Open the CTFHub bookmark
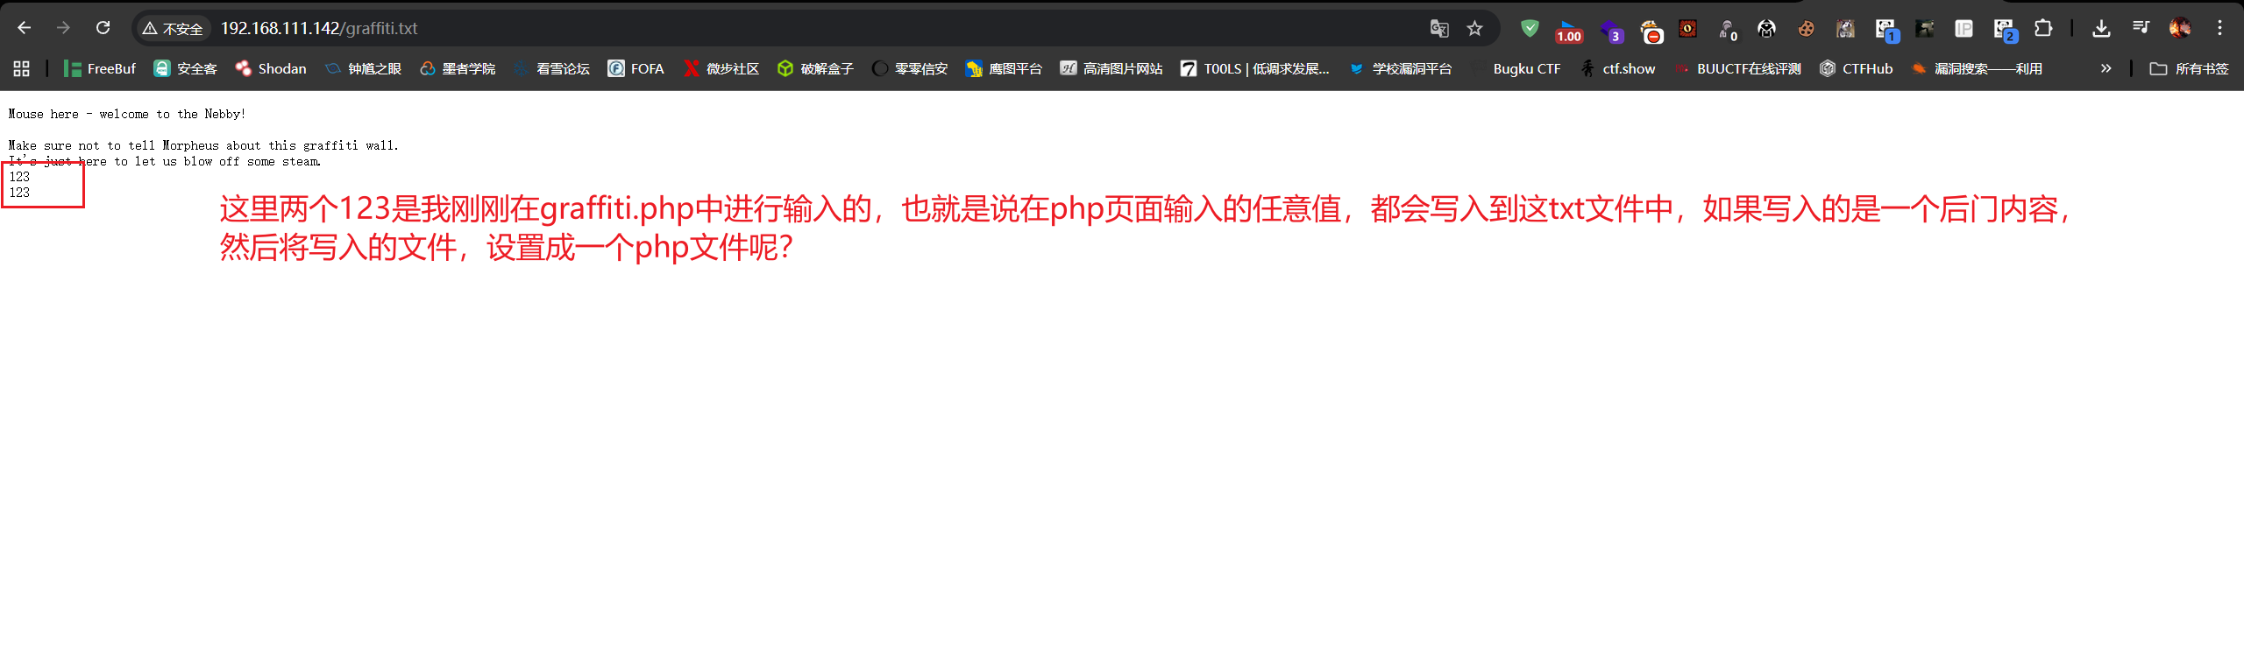Viewport: 2244px width, 654px height. pos(1856,68)
